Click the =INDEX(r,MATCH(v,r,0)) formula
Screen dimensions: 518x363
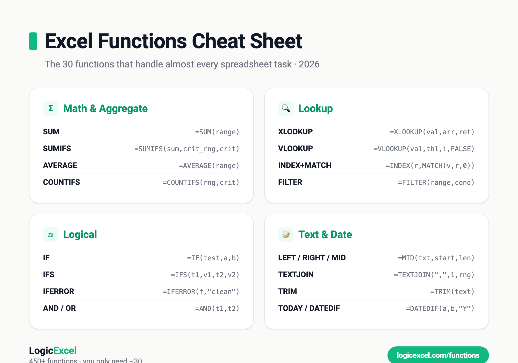pyautogui.click(x=430, y=166)
